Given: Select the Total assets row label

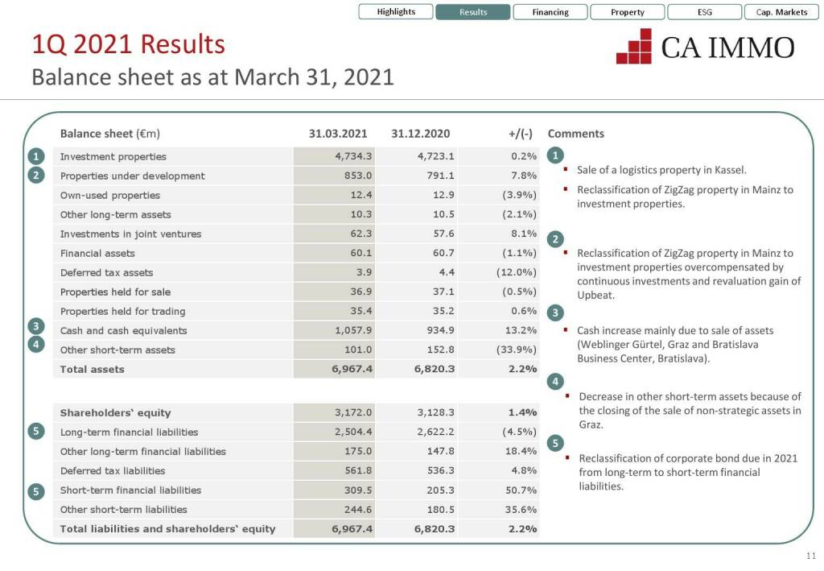Looking at the screenshot, I should 93,370.
